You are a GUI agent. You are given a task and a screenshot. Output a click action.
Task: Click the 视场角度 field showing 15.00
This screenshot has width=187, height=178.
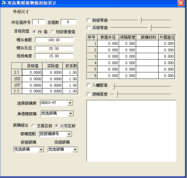tap(54, 56)
